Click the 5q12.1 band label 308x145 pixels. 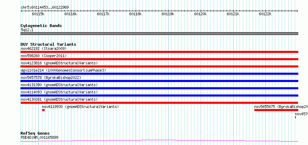(x=27, y=30)
